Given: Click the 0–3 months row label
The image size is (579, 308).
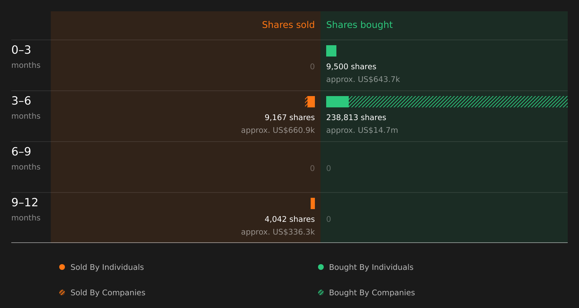Looking at the screenshot, I should point(26,57).
